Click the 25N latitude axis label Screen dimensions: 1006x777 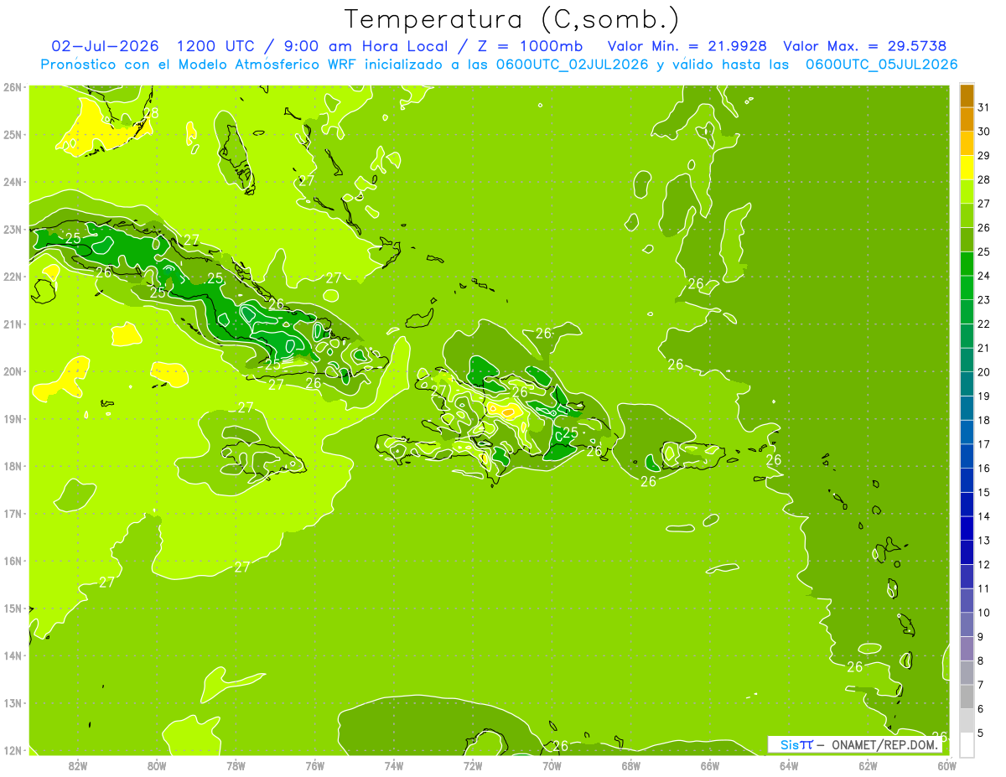13,134
